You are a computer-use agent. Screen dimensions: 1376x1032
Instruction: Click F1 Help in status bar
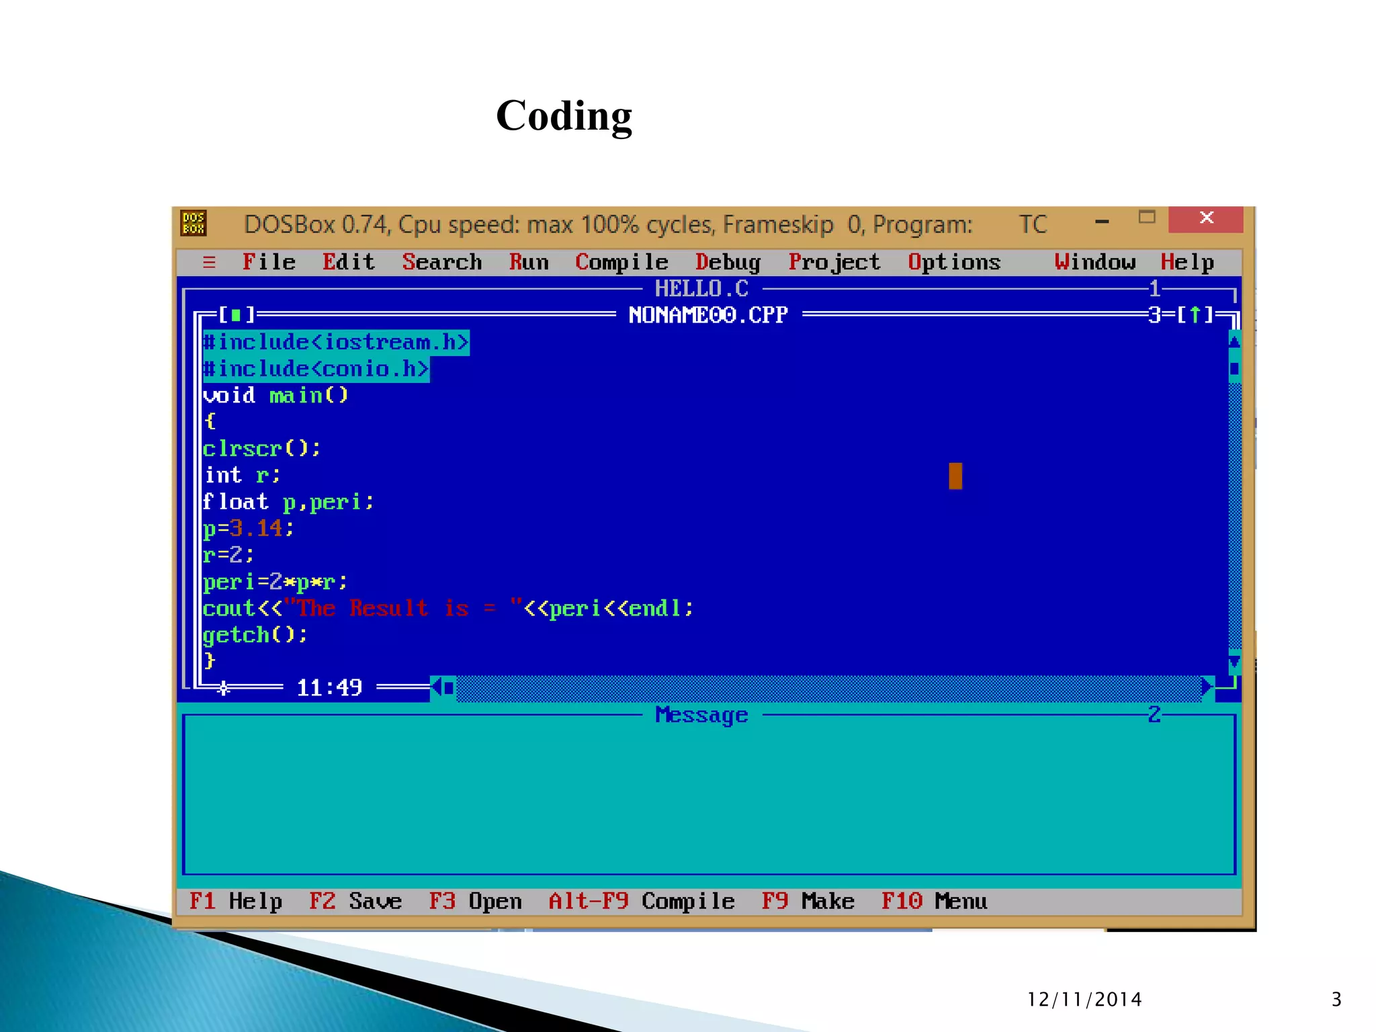click(x=236, y=901)
